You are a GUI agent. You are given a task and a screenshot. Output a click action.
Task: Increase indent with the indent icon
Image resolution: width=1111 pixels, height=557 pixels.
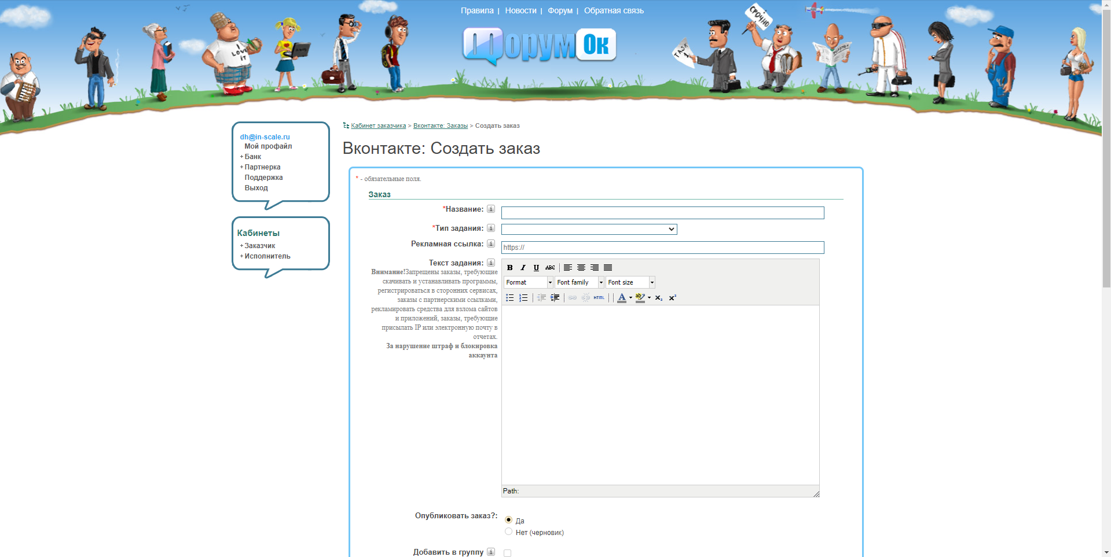pyautogui.click(x=555, y=298)
